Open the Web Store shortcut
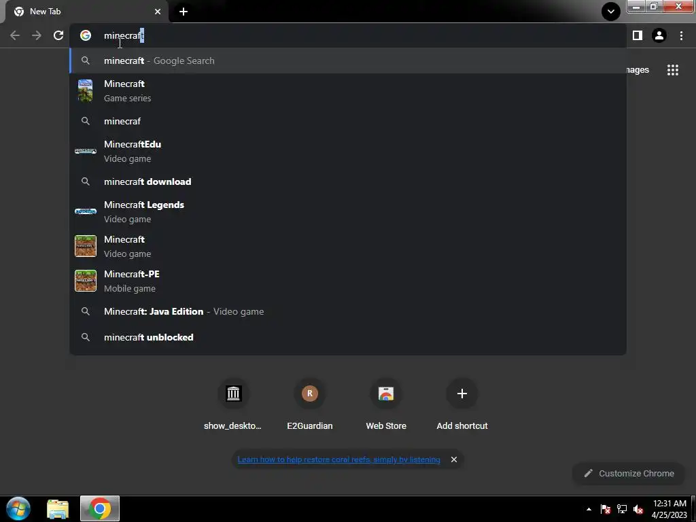696x522 pixels. coord(386,405)
